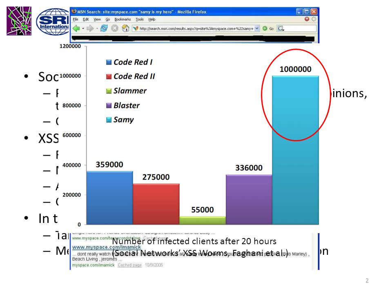Click the search.msn.com address bar
The width and height of the screenshot is (392, 294).
196,29
